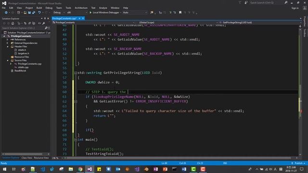Open the x86 platform dropdown
The width and height of the screenshot is (308, 173).
pos(77,12)
